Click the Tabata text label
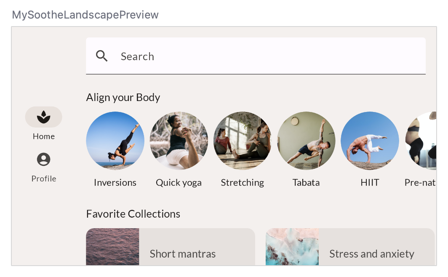The image size is (448, 277). click(x=306, y=183)
